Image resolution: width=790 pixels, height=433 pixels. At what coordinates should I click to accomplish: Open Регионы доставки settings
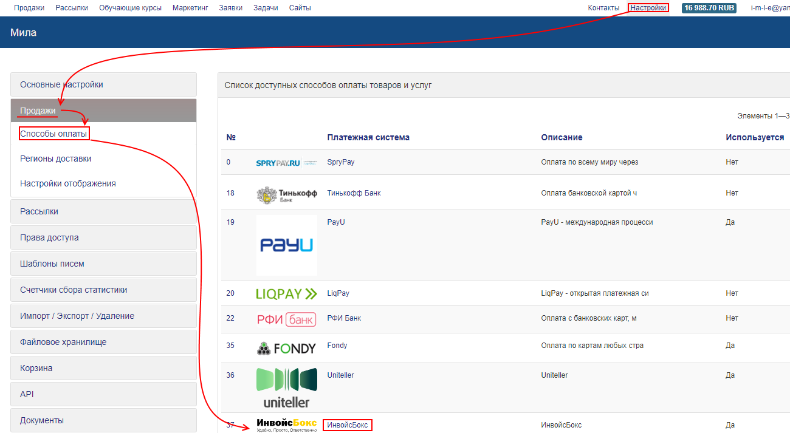pyautogui.click(x=55, y=159)
